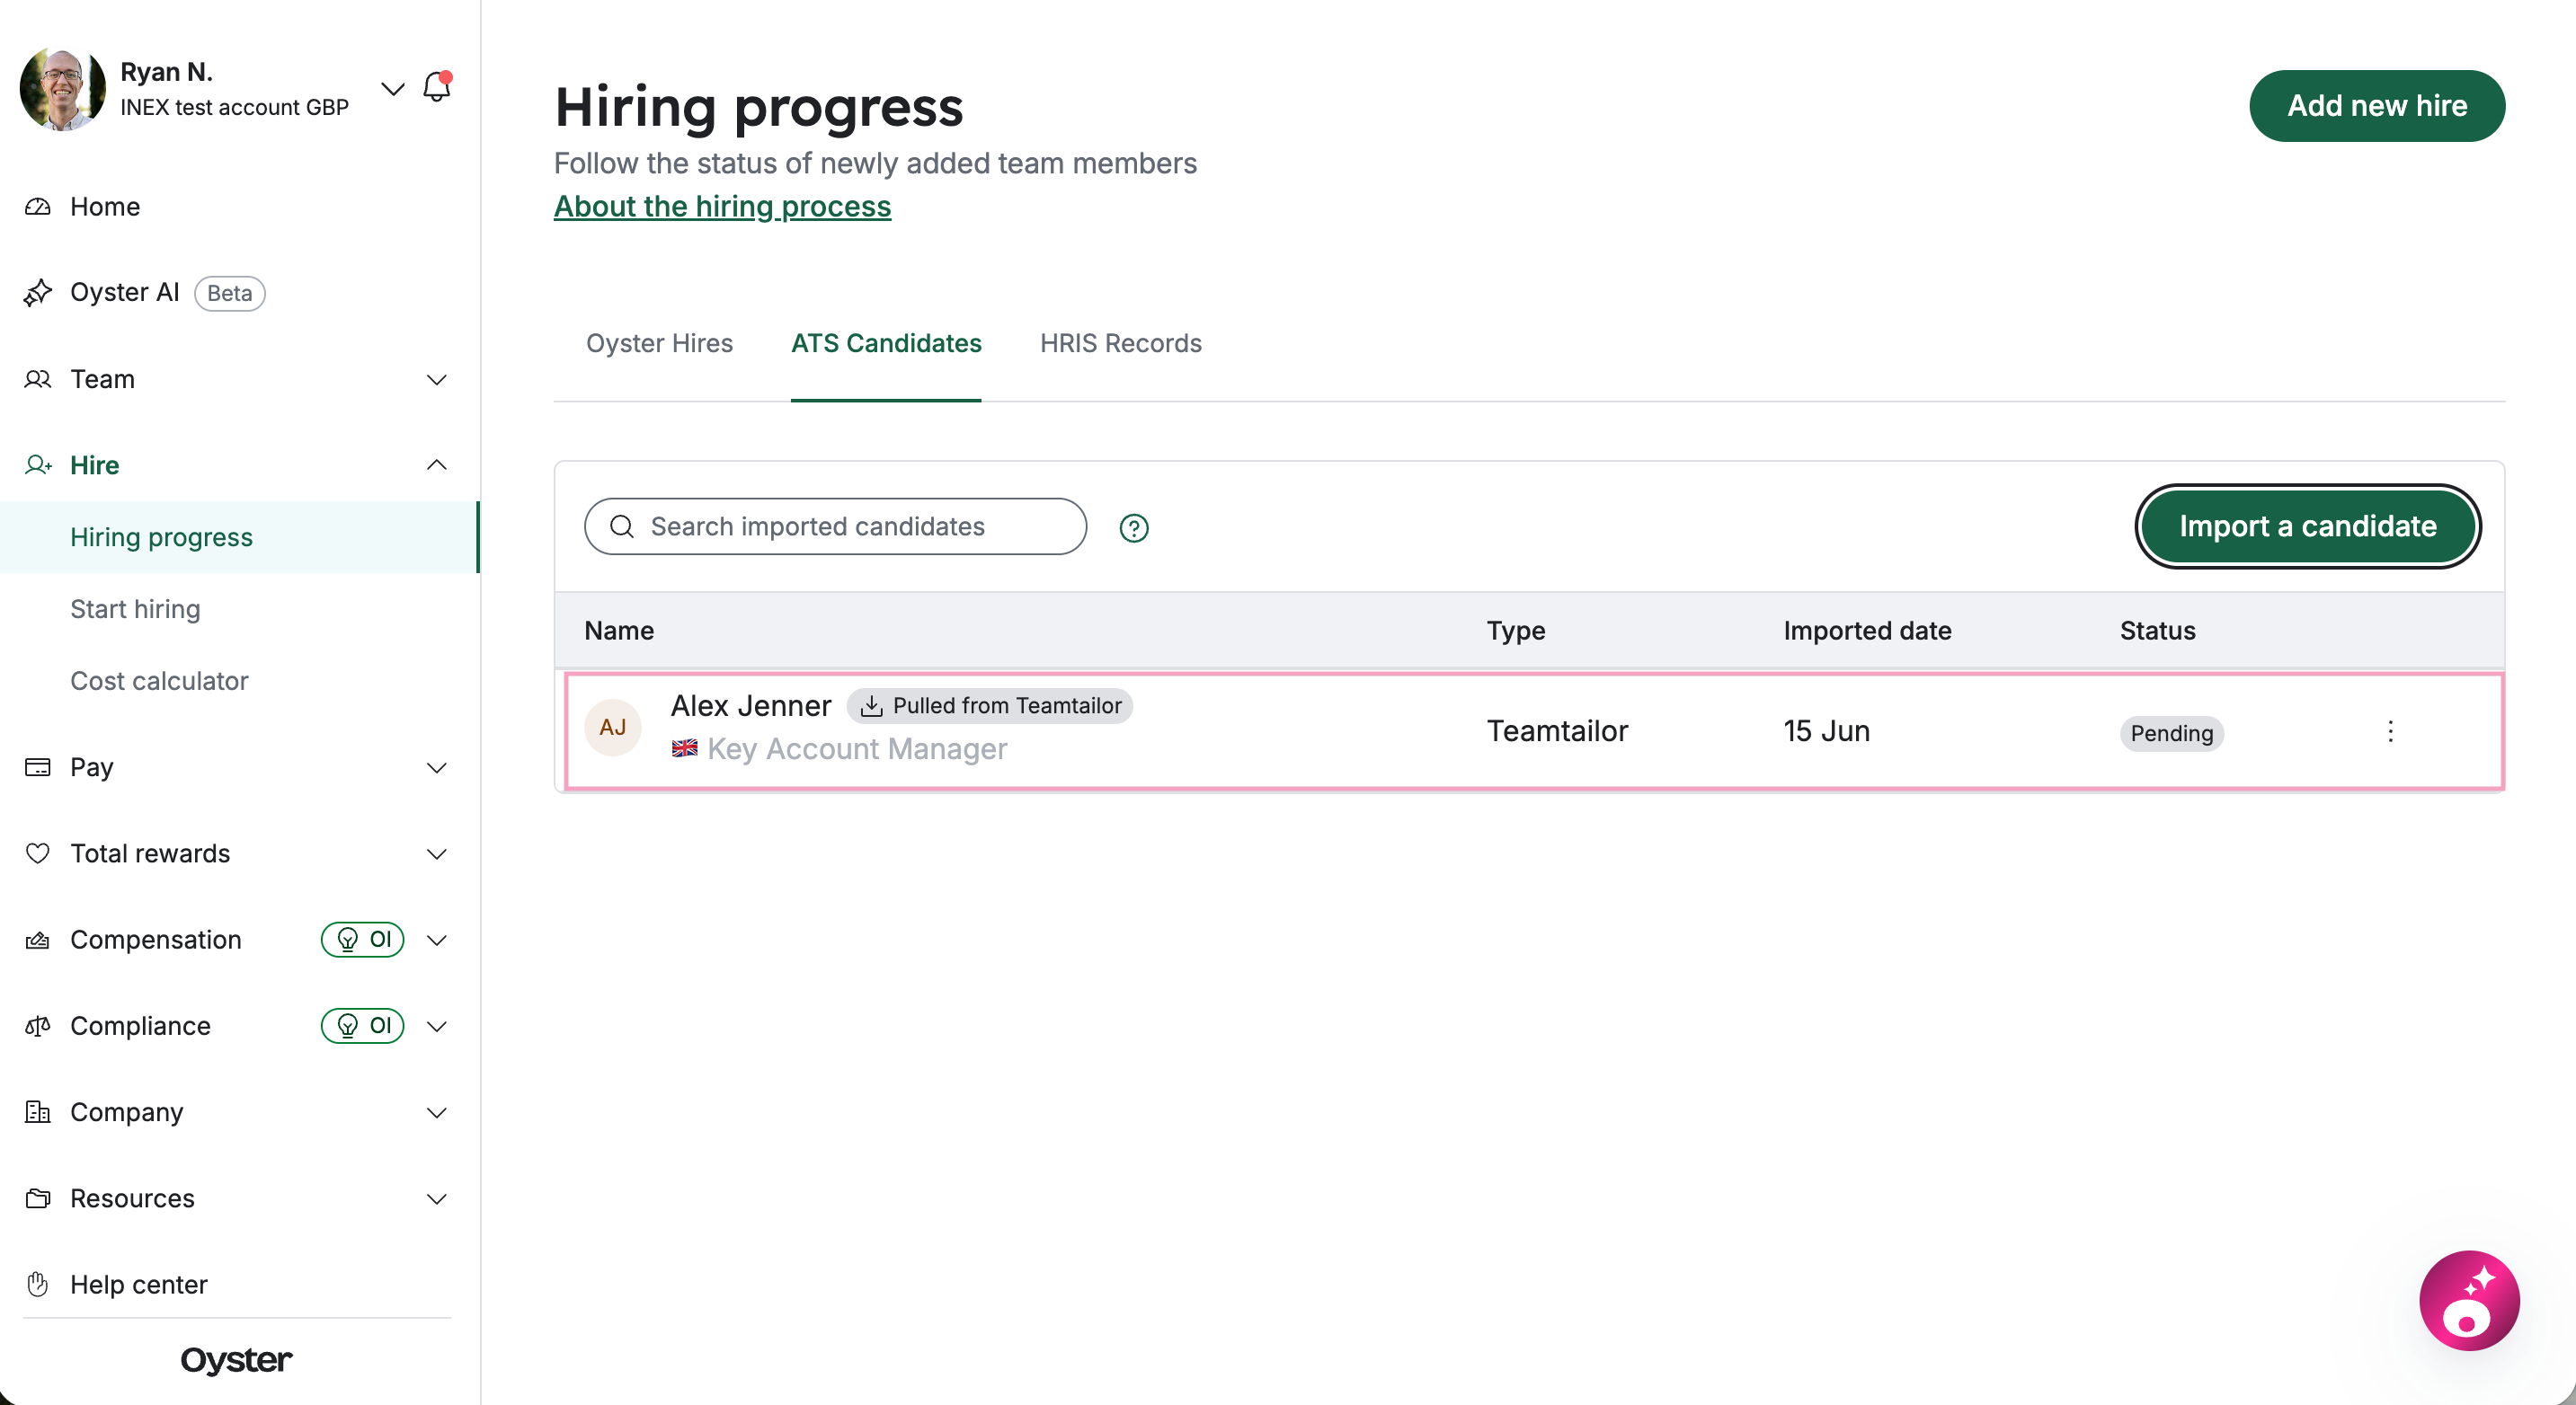The height and width of the screenshot is (1405, 2576).
Task: Go to Start hiring
Action: (135, 608)
